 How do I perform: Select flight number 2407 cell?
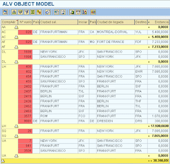point(25,91)
